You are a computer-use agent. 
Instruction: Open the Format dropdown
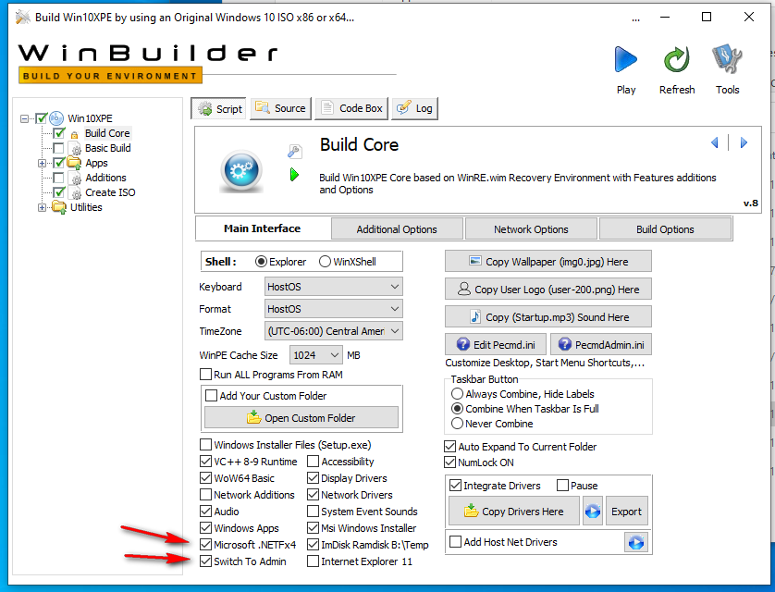334,309
